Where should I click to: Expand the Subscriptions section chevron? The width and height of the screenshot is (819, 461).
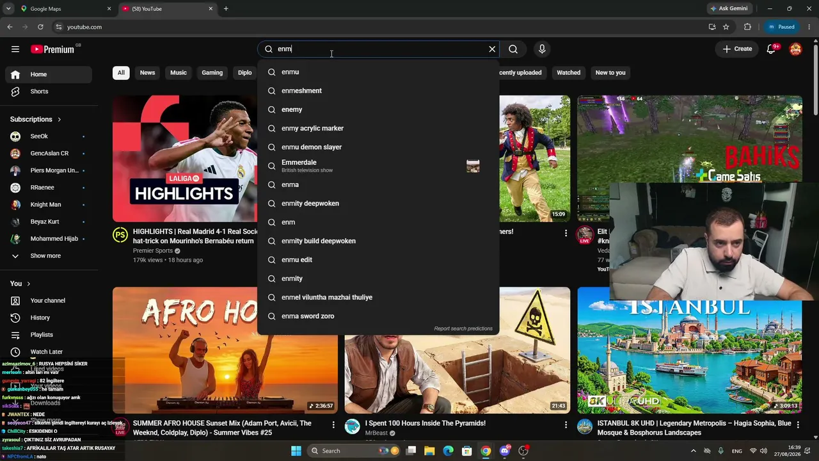pos(60,119)
